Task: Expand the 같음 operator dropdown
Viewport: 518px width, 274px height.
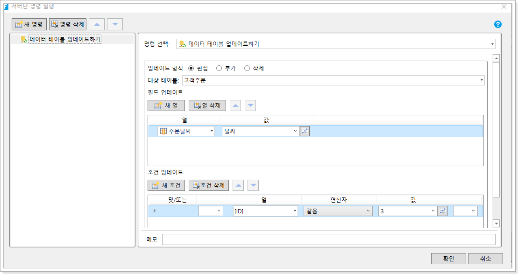Action: [368, 211]
